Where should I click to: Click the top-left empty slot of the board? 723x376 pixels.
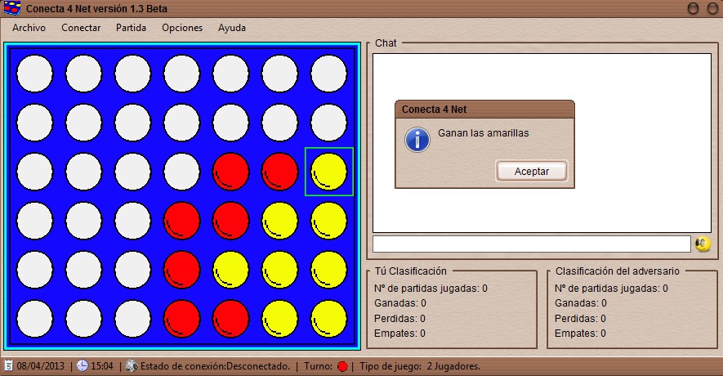coord(35,74)
